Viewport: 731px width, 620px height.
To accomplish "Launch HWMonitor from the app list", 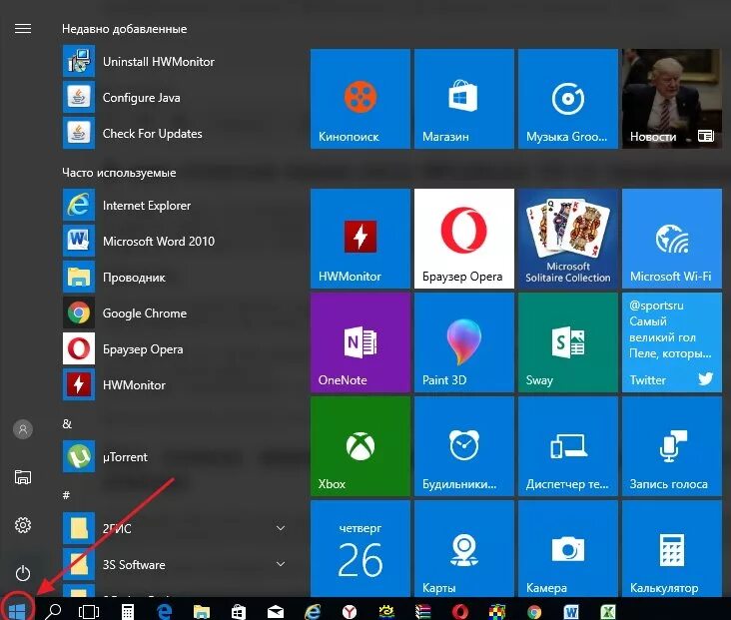I will (x=114, y=385).
